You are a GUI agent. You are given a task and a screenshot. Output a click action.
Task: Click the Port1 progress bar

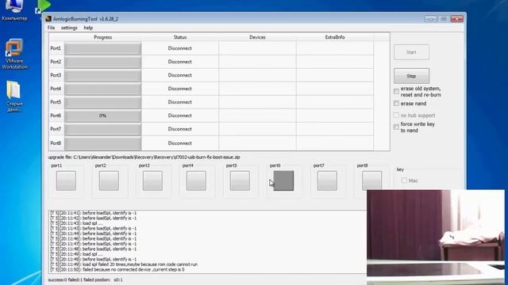[x=102, y=48]
